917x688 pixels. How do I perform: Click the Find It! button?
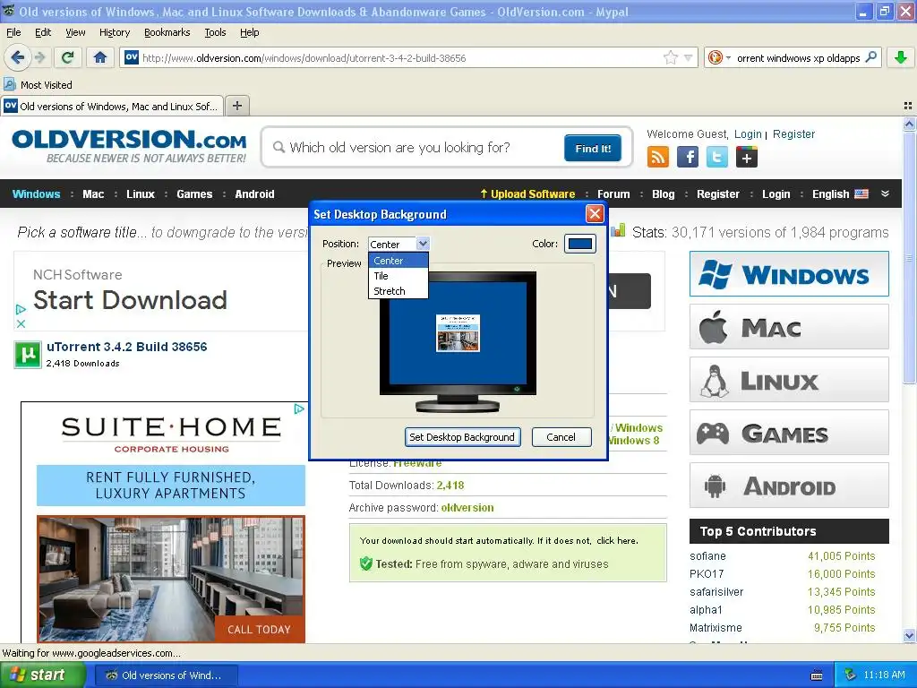click(x=593, y=148)
